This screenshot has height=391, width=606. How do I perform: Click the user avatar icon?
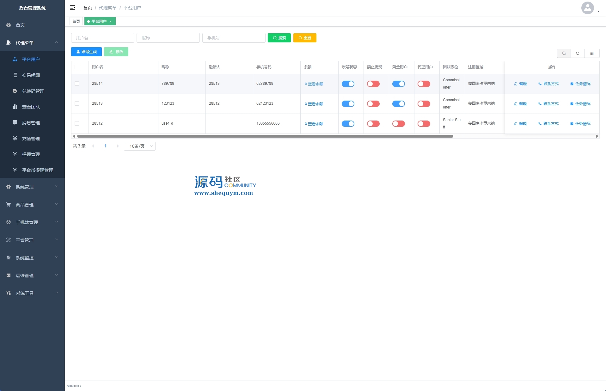[587, 8]
